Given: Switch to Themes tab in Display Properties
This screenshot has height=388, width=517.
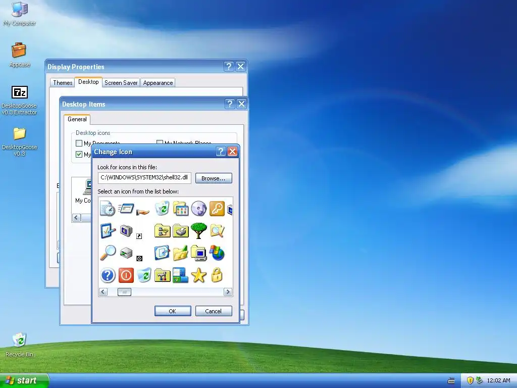Looking at the screenshot, I should (63, 83).
